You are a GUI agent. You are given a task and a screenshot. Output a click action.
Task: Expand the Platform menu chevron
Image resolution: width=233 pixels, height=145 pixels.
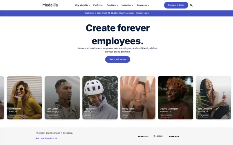pos(103,5)
